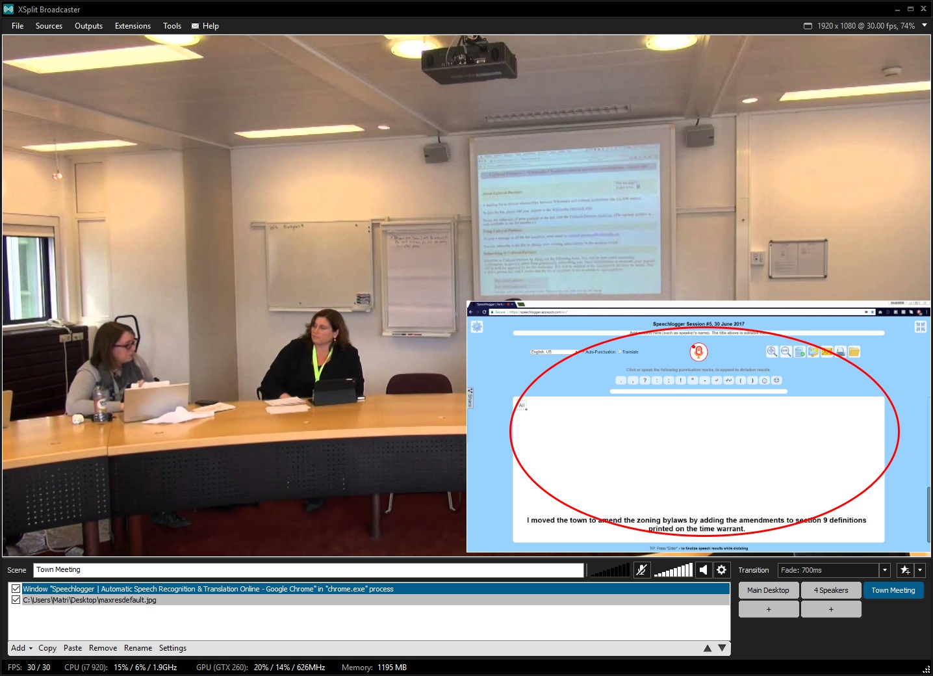Open the File menu
This screenshot has height=676, width=933.
click(18, 26)
